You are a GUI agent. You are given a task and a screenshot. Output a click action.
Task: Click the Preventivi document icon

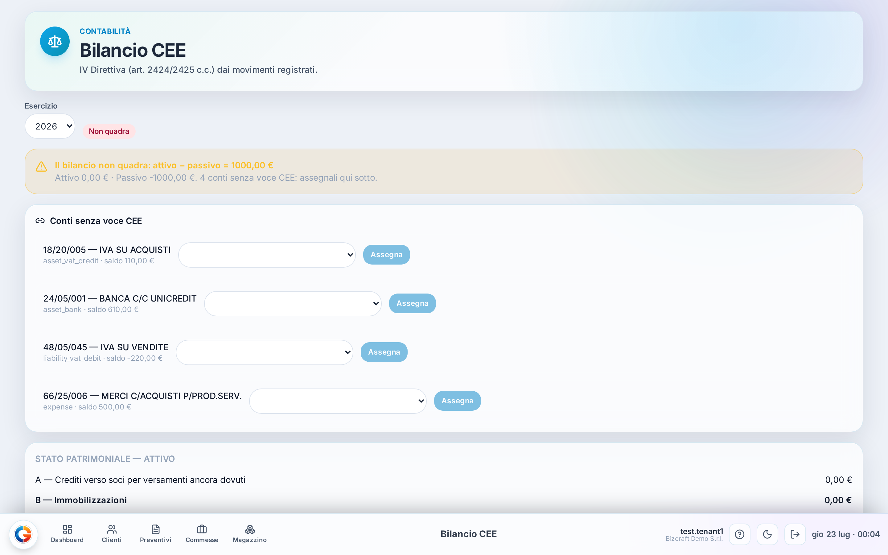tap(156, 529)
